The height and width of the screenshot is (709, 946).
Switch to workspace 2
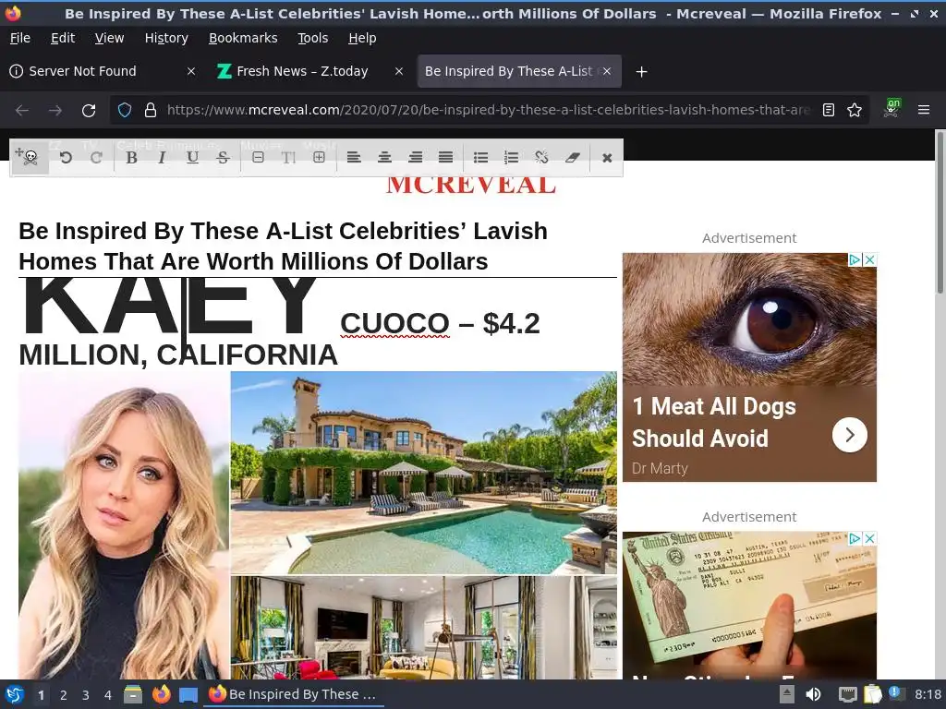pos(64,695)
